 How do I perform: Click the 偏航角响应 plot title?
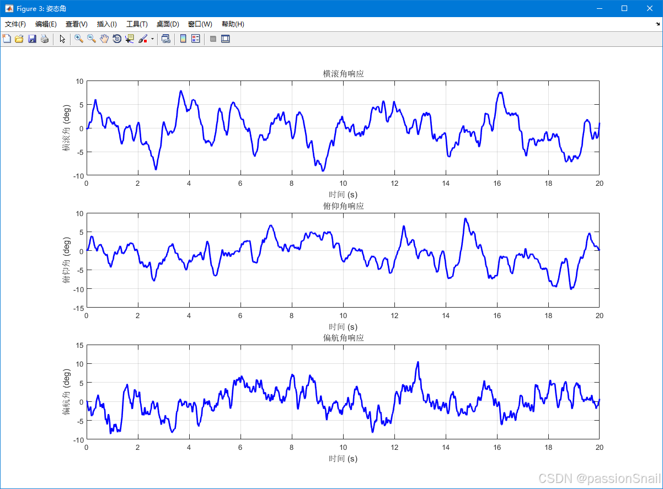point(343,338)
